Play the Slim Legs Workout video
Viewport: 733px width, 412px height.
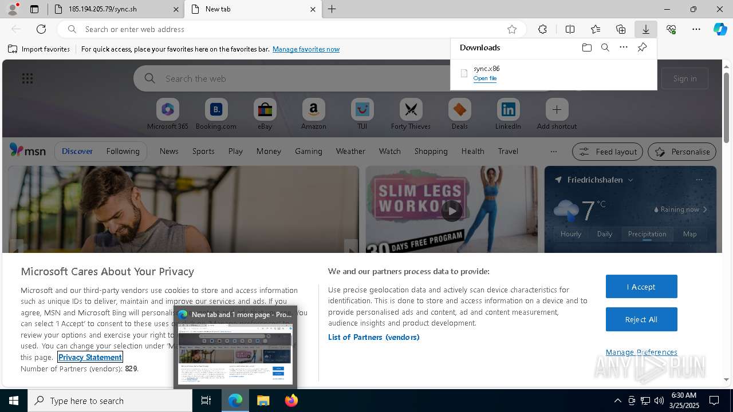coord(451,210)
